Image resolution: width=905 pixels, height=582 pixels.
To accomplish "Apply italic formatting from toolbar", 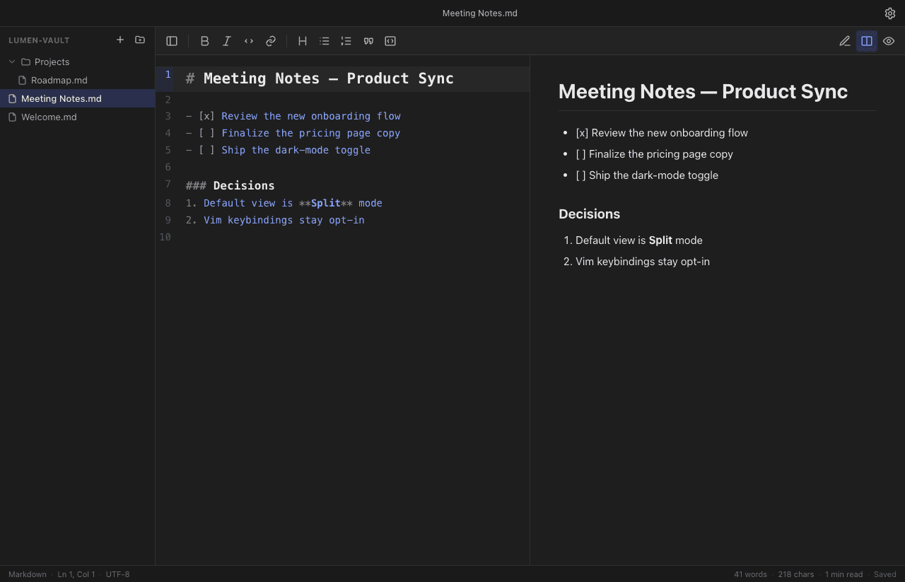I will [226, 41].
